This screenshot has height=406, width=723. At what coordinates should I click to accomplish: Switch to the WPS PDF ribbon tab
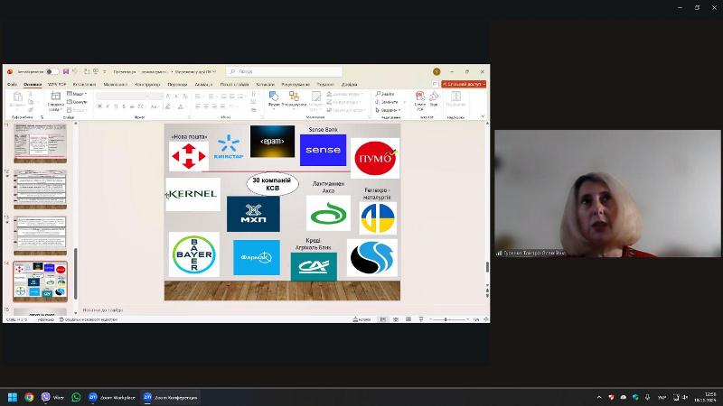[x=57, y=84]
